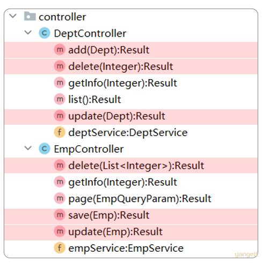Click method icon beside add(Dept):Result
Screen dimensions: 264x263
(x=60, y=49)
